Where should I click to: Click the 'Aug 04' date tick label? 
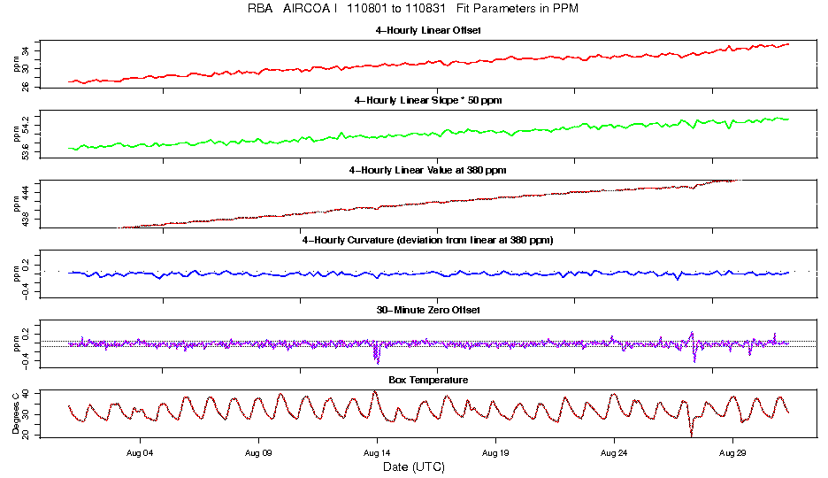pos(140,453)
